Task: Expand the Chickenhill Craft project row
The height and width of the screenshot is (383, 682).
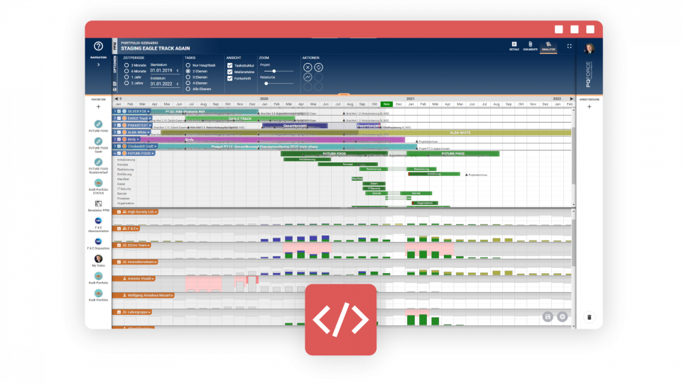Action: (115, 146)
